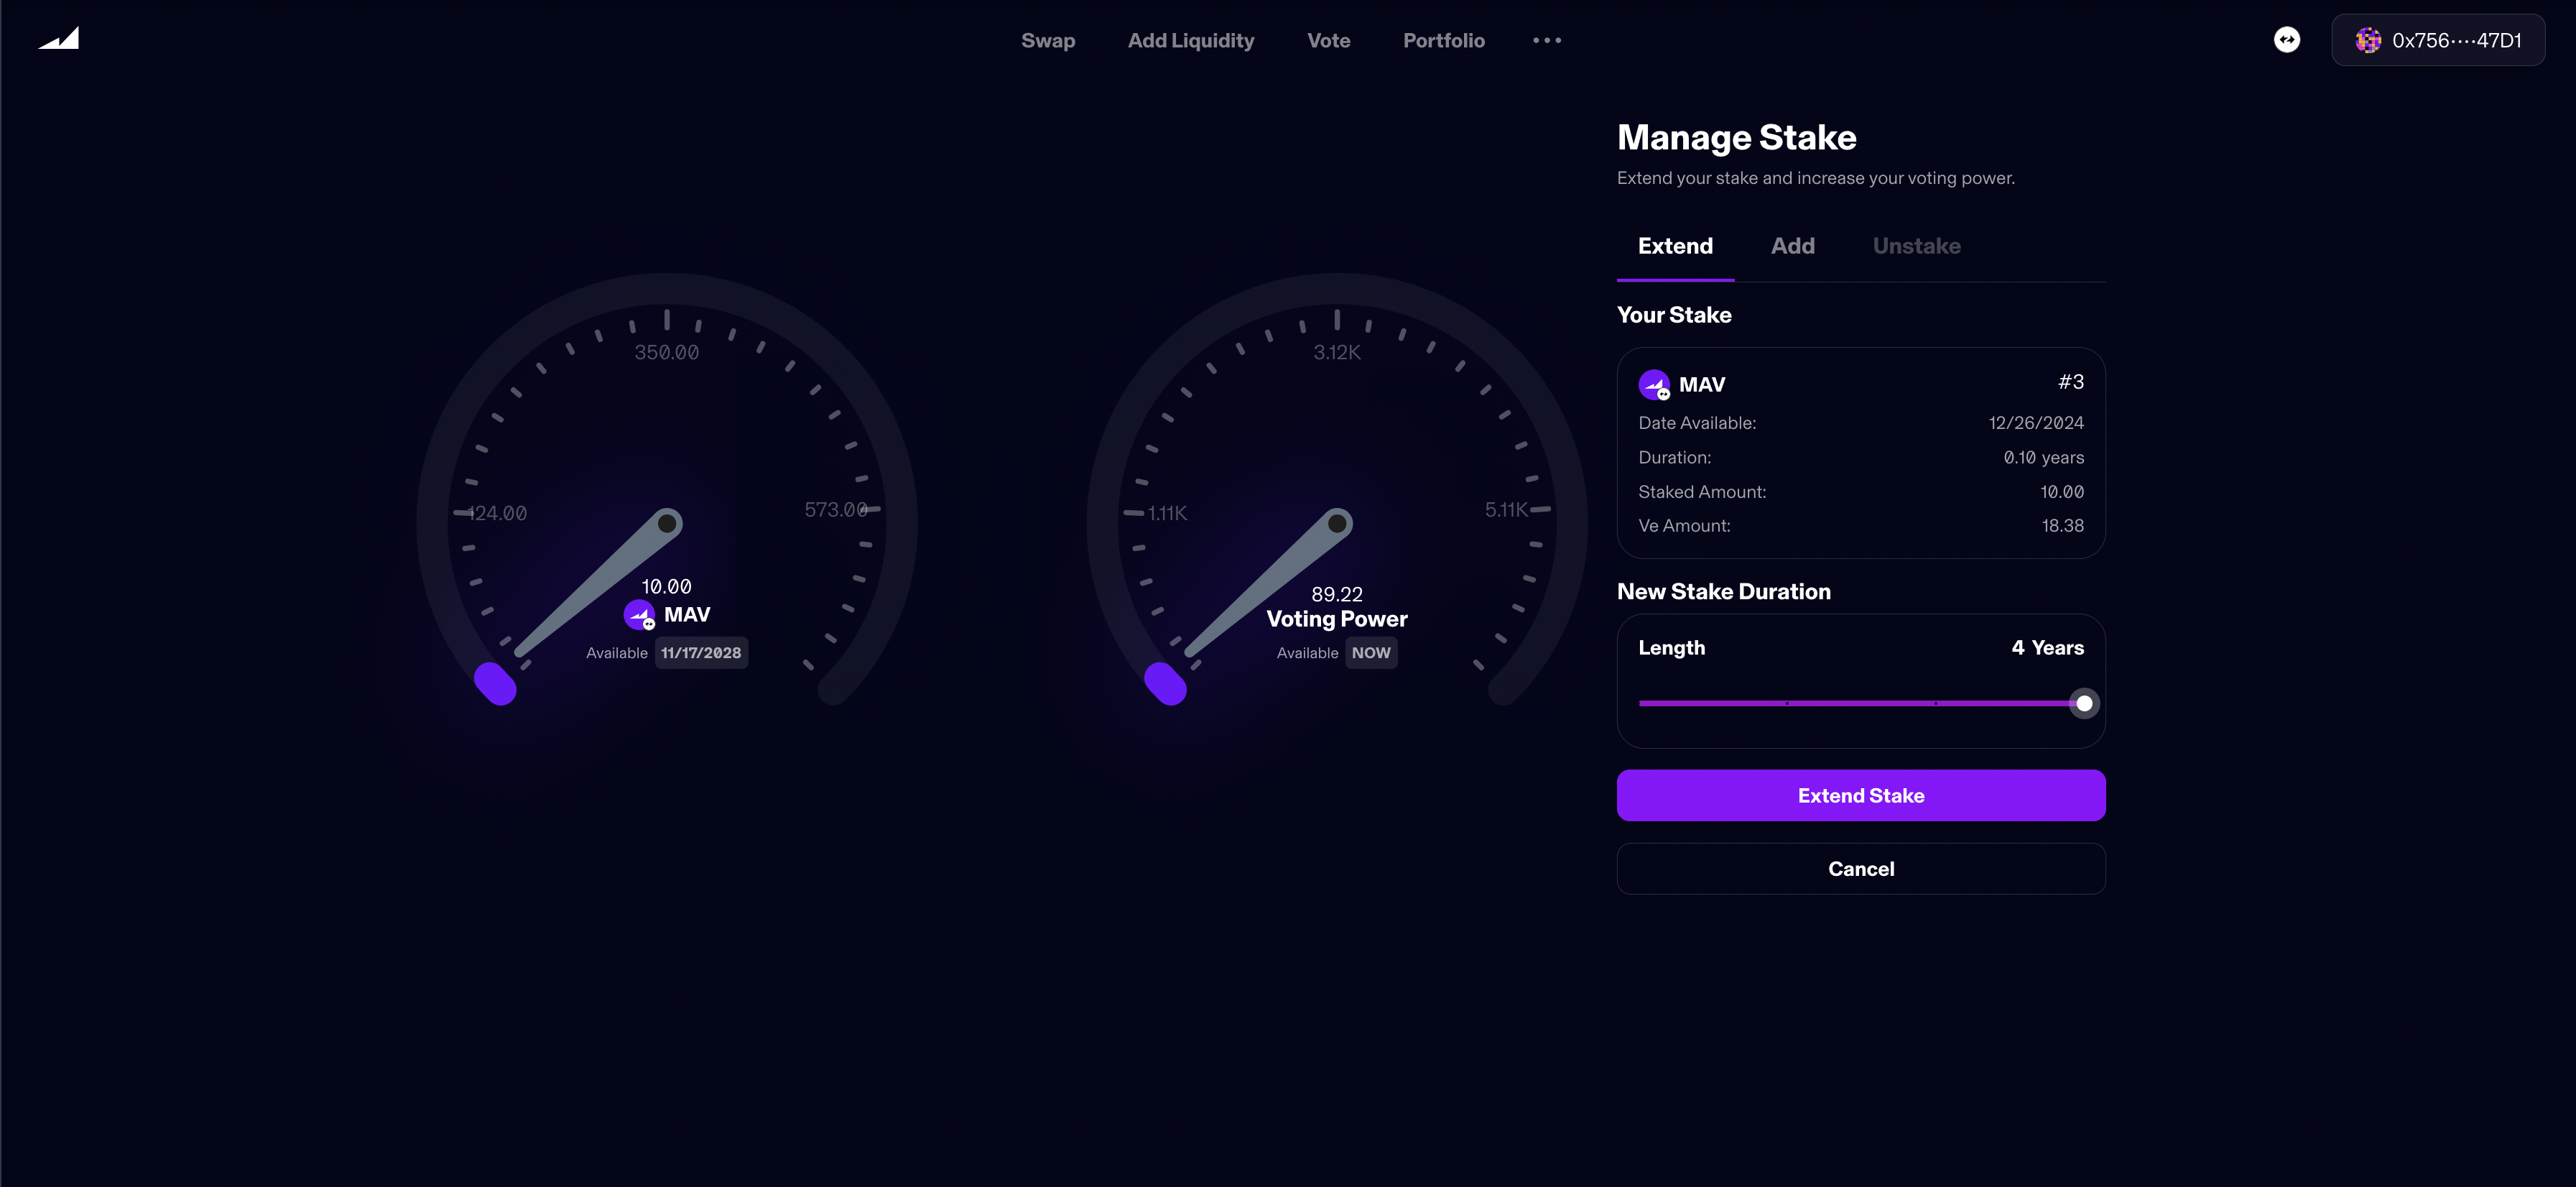Viewport: 2576px width, 1187px height.
Task: Click the 11/17/2028 available date badge
Action: click(701, 653)
